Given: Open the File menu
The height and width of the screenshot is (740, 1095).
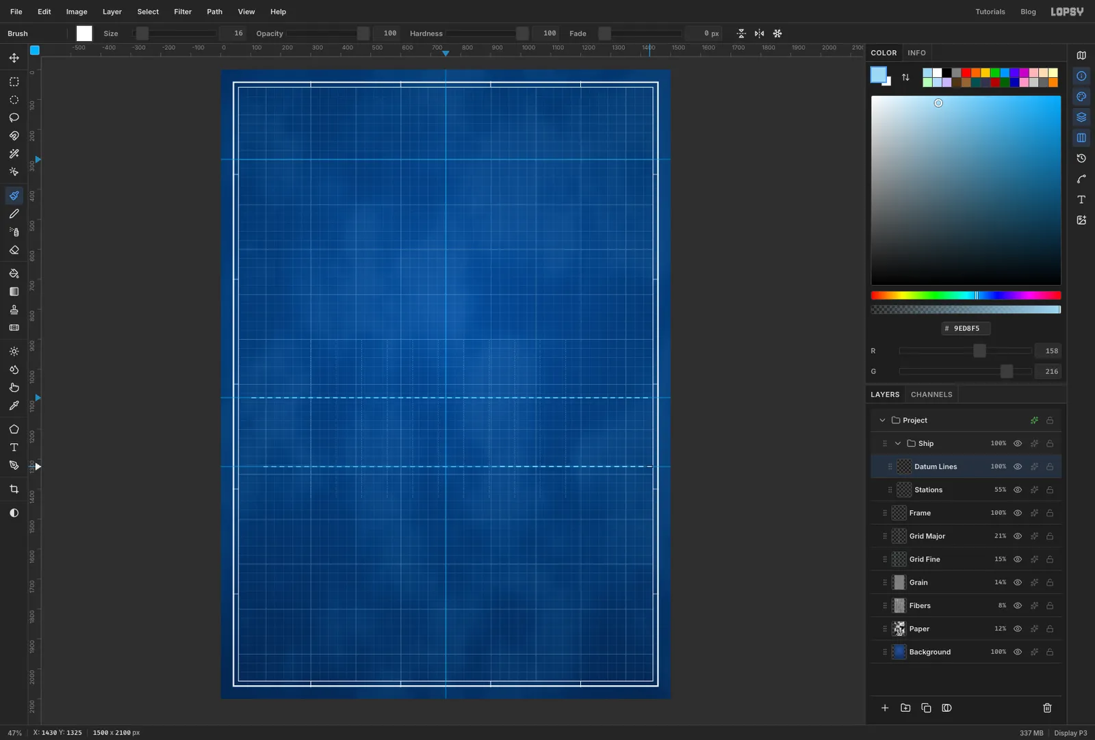Looking at the screenshot, I should click(16, 12).
